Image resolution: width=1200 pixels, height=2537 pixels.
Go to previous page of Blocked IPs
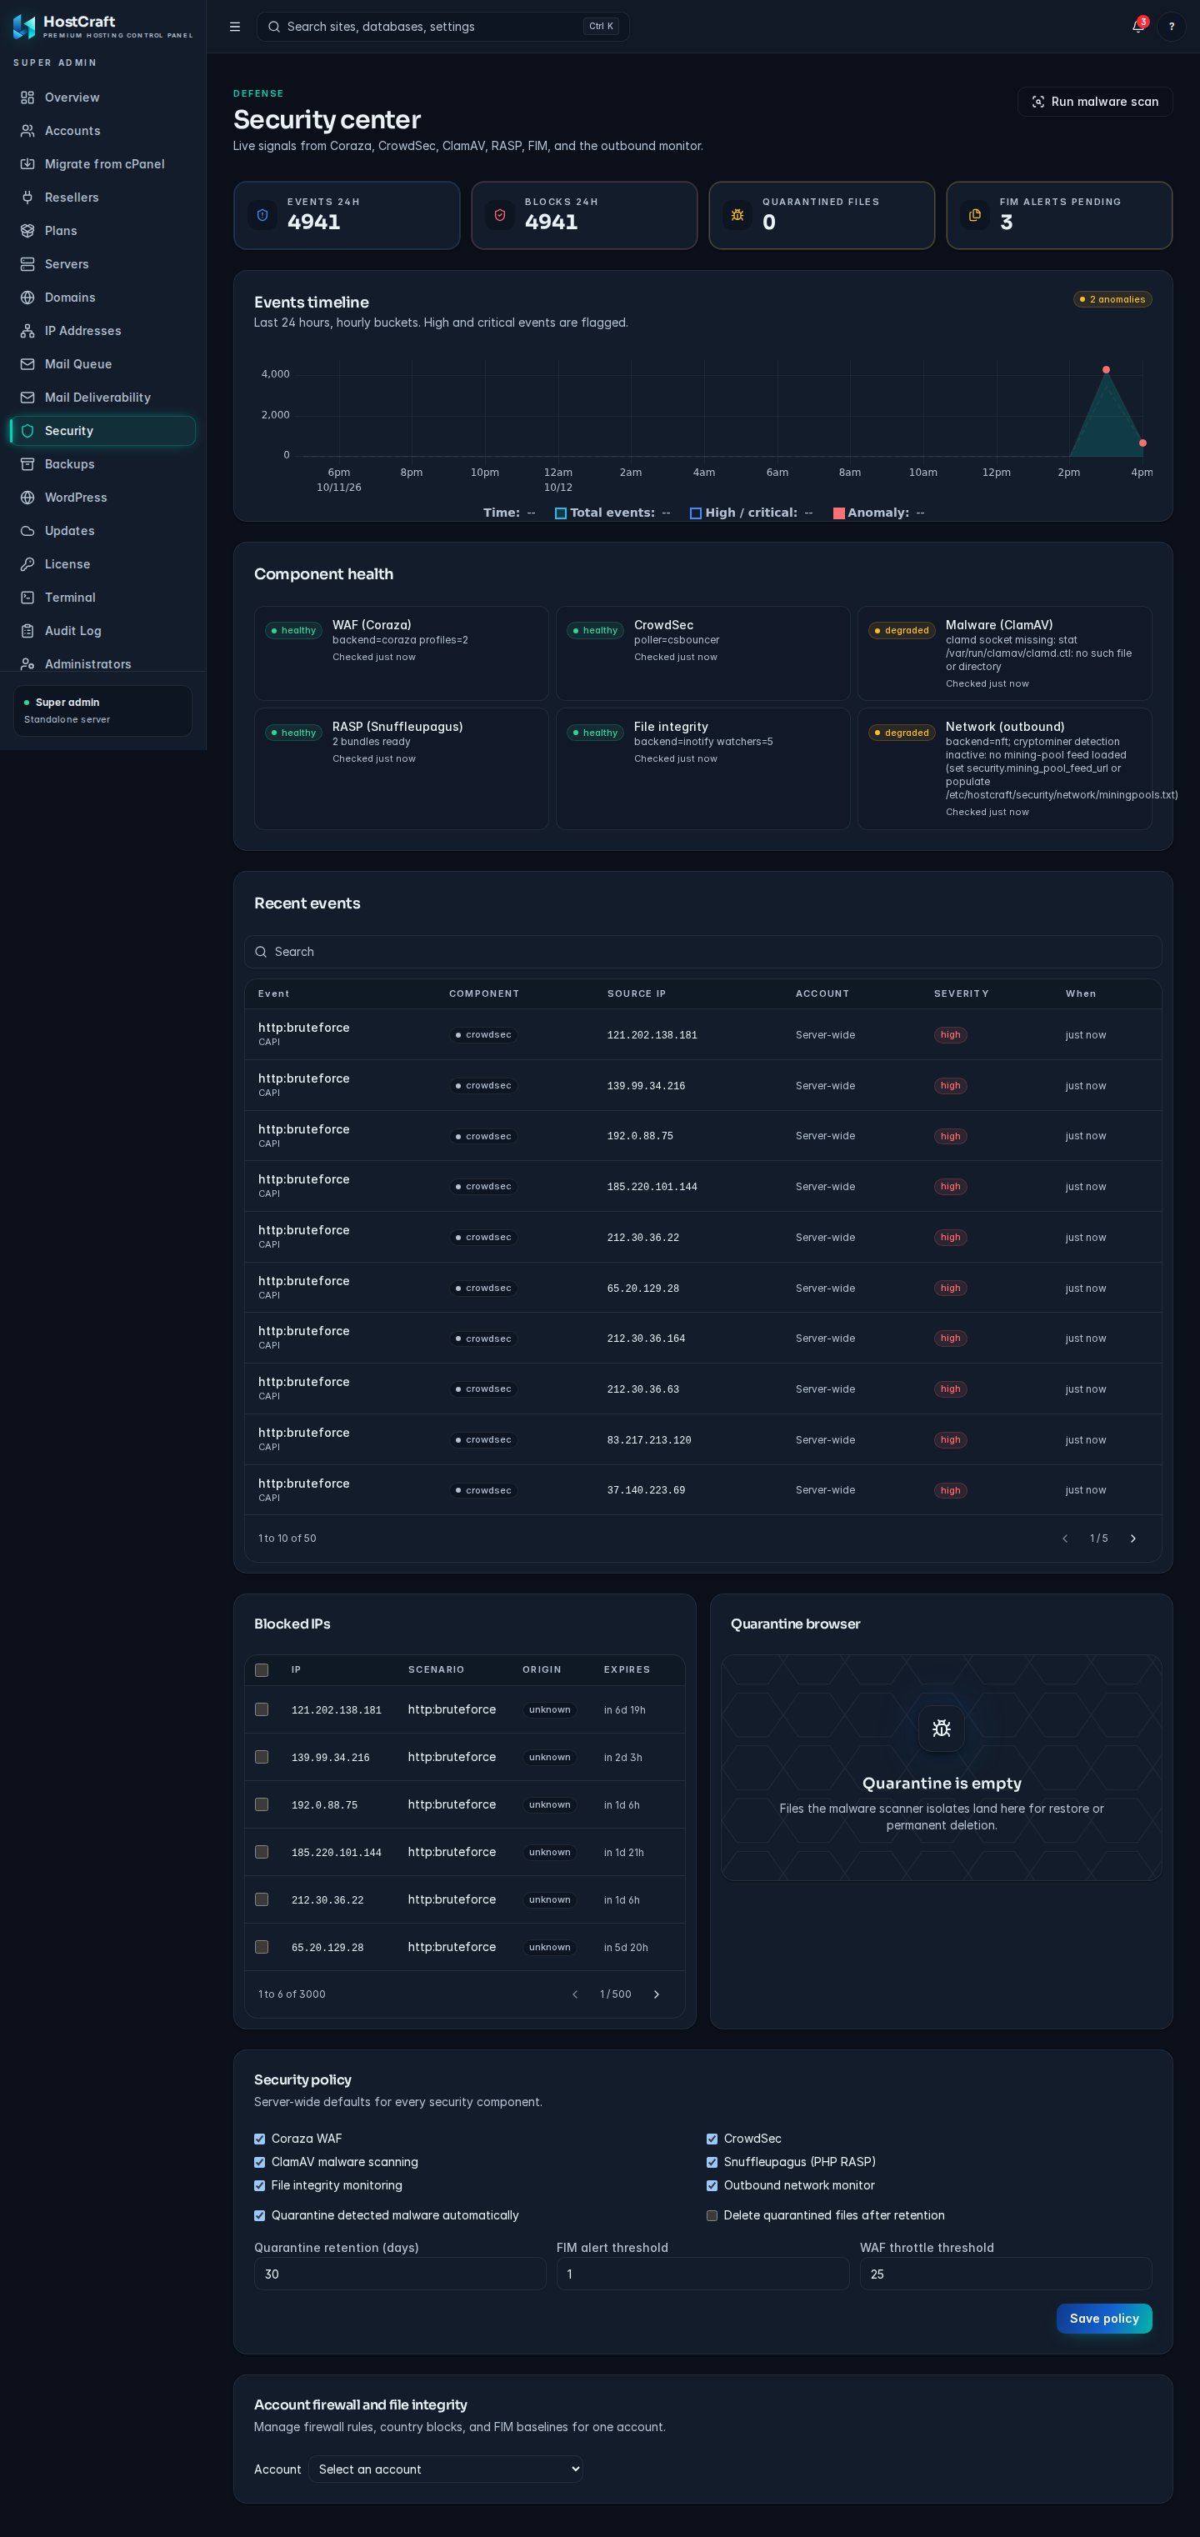(x=575, y=1994)
